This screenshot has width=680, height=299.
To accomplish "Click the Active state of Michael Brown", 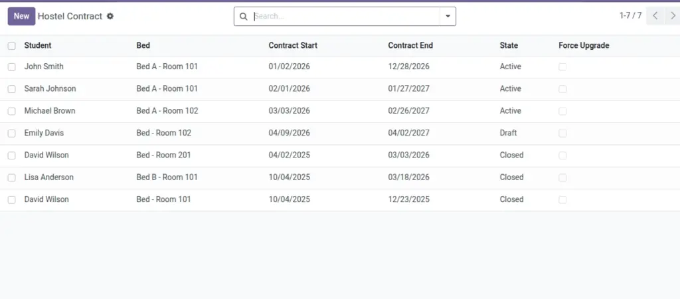I will click(x=511, y=111).
